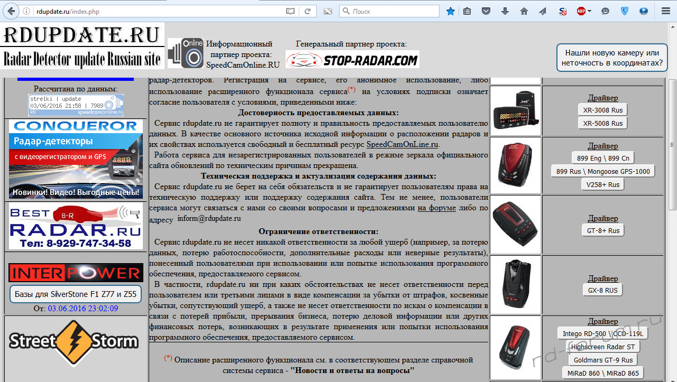Screen dimensions: 677x382
Task: Select the GT-8+ Rus driver button
Action: pos(602,230)
